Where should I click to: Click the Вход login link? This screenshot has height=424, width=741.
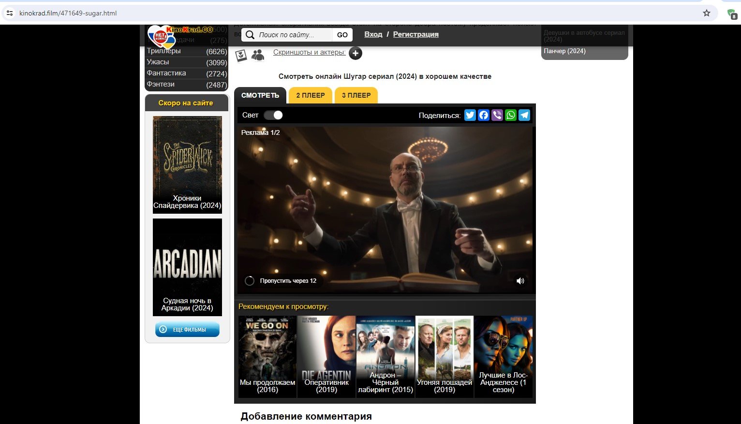(373, 34)
